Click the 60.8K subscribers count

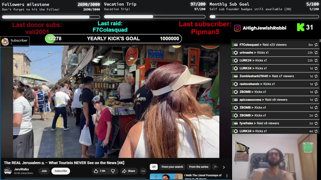pos(23,173)
